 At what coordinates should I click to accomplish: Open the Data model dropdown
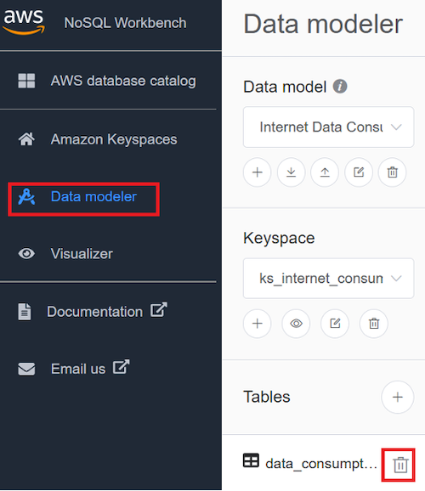(328, 127)
